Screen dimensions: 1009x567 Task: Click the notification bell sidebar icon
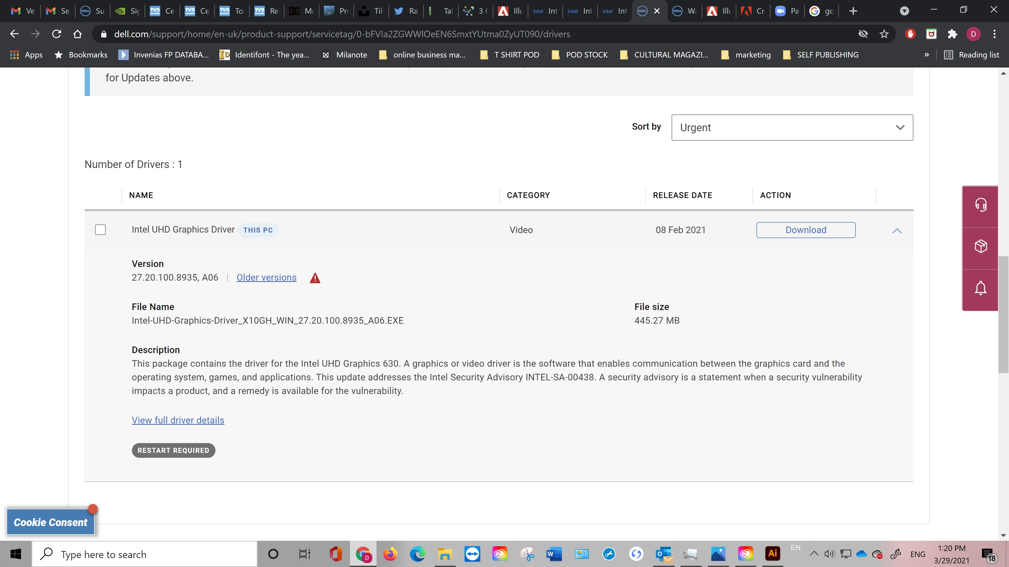pyautogui.click(x=980, y=288)
